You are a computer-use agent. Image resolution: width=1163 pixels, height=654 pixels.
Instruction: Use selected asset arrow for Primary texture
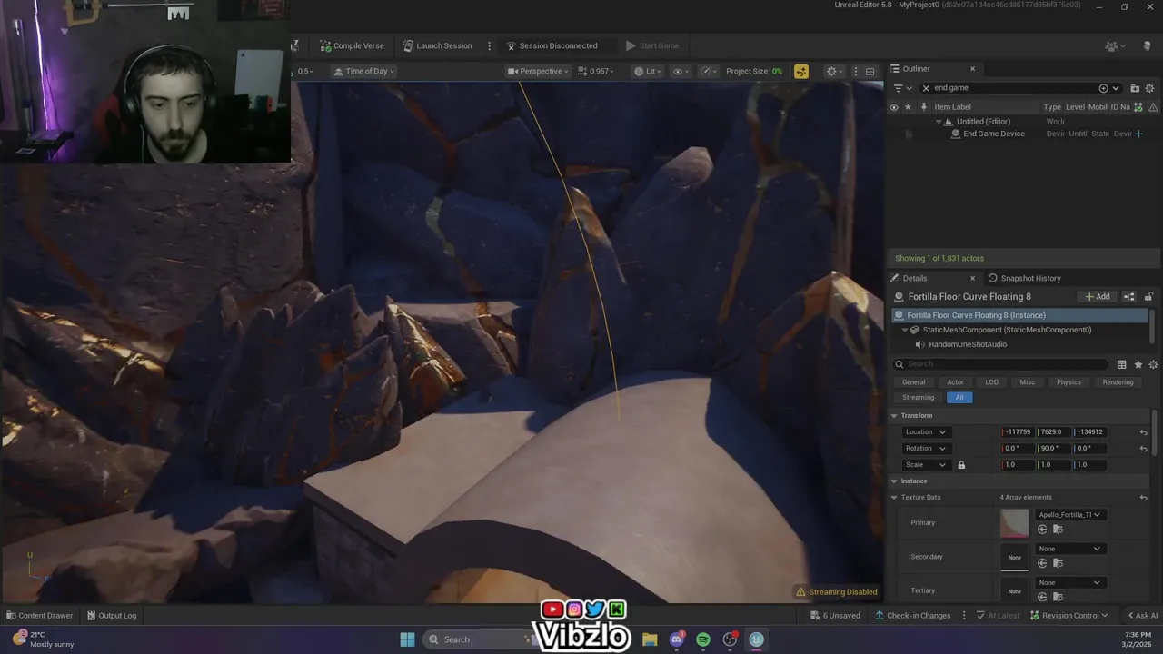tap(1042, 530)
